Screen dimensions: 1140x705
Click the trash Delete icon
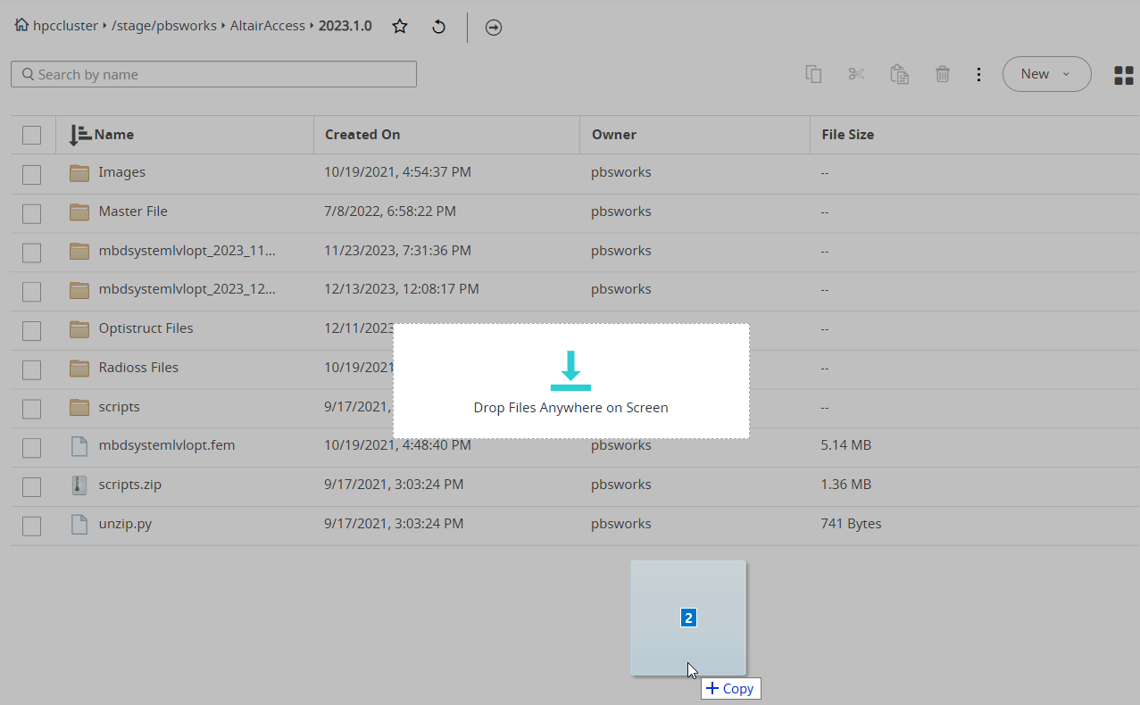point(942,74)
